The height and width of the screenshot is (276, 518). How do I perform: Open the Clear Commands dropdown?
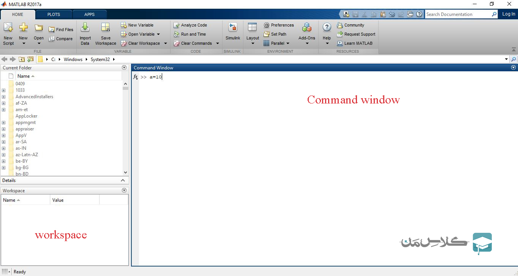pos(218,43)
